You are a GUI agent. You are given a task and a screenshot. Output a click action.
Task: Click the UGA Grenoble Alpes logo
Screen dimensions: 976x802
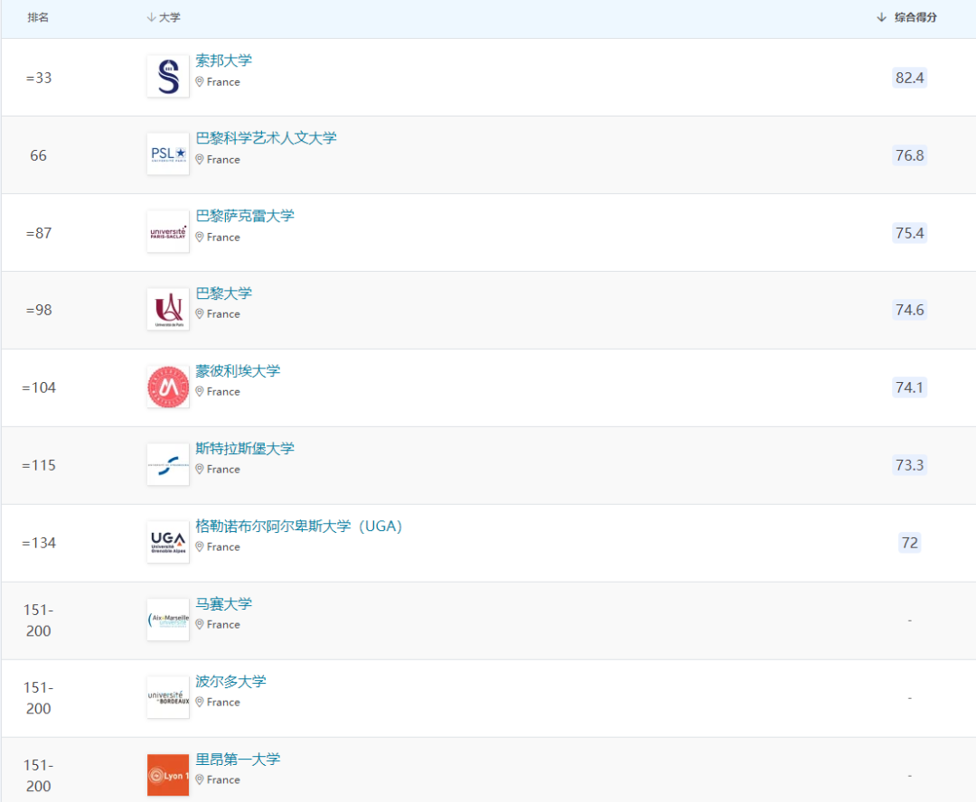pyautogui.click(x=167, y=541)
